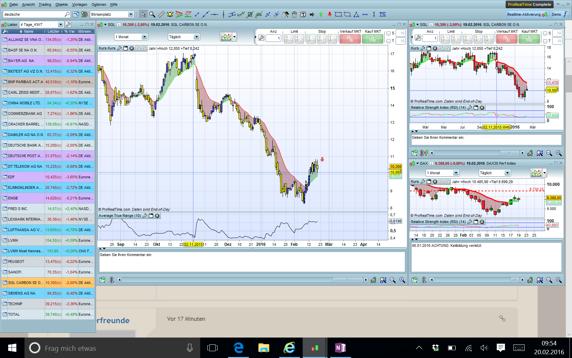Open the 4 Tage_KW7 list dropdown
Screen dimensions: 572x358
tap(60, 25)
